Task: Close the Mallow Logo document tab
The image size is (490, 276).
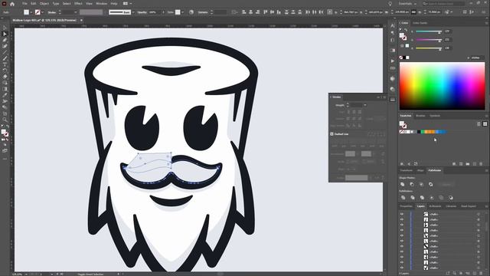Action: 81,21
